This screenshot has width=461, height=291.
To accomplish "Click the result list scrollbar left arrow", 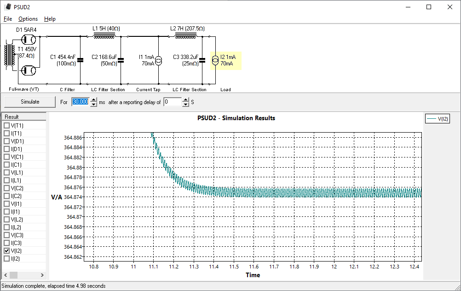I will click(6, 275).
